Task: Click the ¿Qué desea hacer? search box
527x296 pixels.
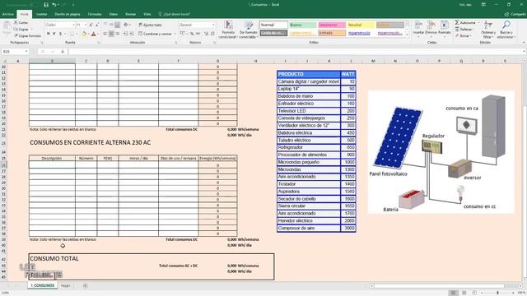Action: (174, 14)
